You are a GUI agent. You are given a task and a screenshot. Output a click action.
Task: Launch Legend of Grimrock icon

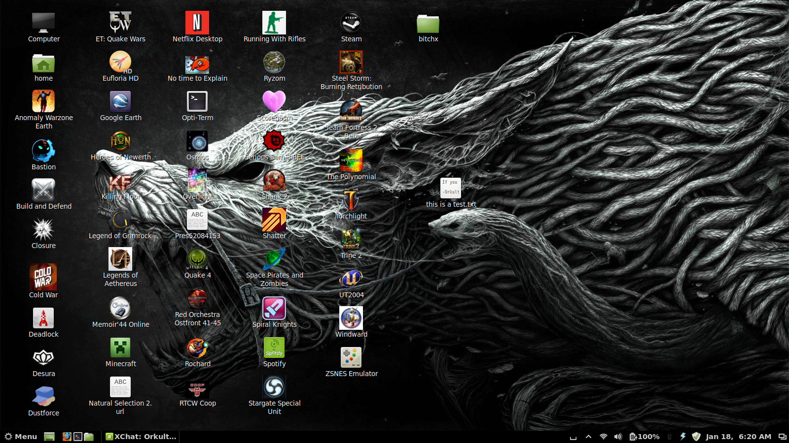120,220
